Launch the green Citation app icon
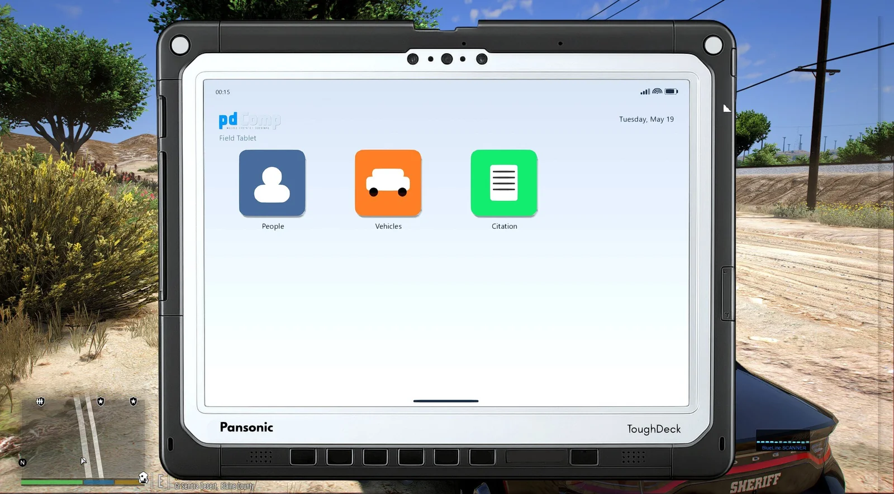894x494 pixels. 504,183
